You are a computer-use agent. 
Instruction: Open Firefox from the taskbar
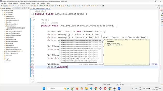(77, 88)
